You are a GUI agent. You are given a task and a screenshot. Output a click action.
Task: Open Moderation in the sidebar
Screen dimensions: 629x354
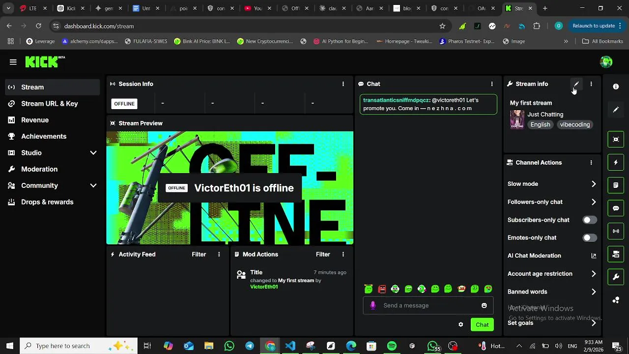52,169
